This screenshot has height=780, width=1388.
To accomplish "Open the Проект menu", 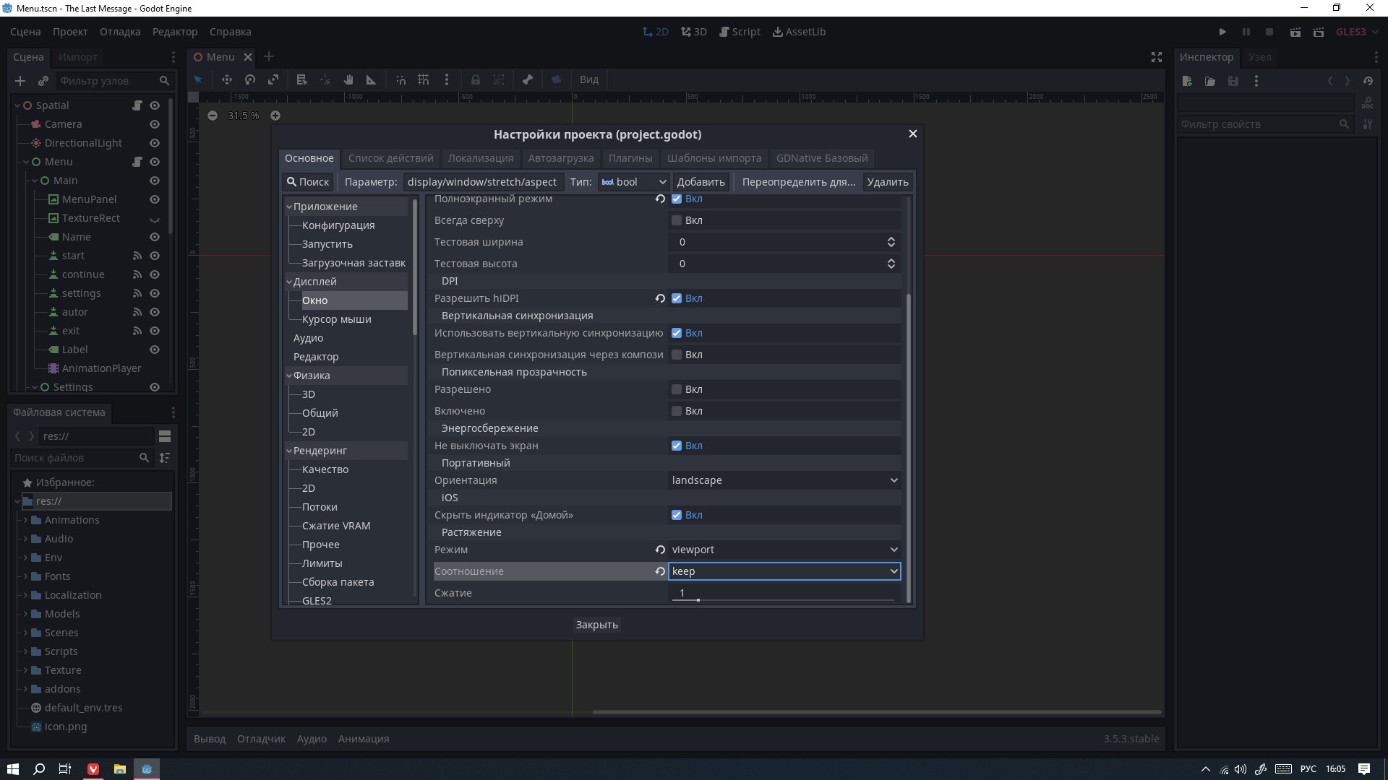I will click(x=70, y=32).
